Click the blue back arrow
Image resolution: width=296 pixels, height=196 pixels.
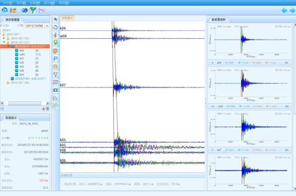click(284, 10)
